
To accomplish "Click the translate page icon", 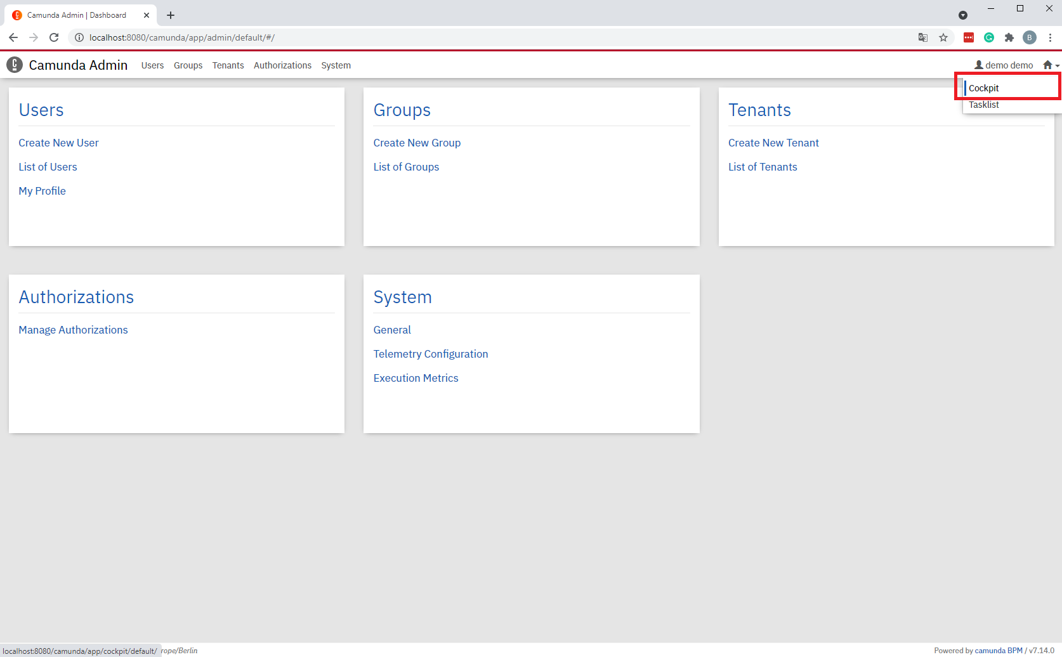I will (x=923, y=37).
